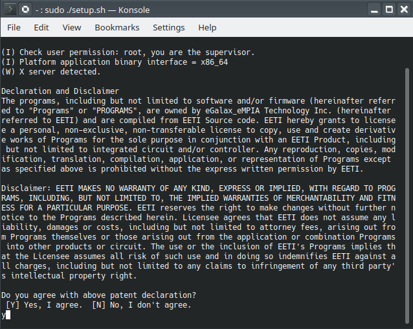413x329 pixels.
Task: Click the 'X server detected' warning line
Action: pyautogui.click(x=50, y=72)
